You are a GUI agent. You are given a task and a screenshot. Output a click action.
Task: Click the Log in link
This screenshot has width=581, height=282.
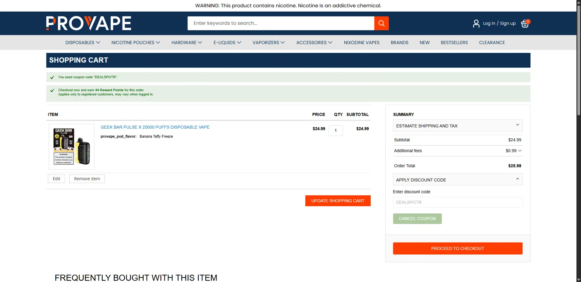tap(489, 24)
